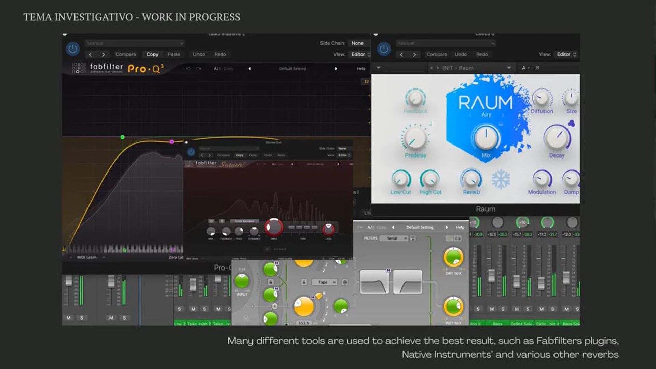Click the lock icon beside Tape dropdown
Viewport: 656px width, 369px height.
pos(304,282)
